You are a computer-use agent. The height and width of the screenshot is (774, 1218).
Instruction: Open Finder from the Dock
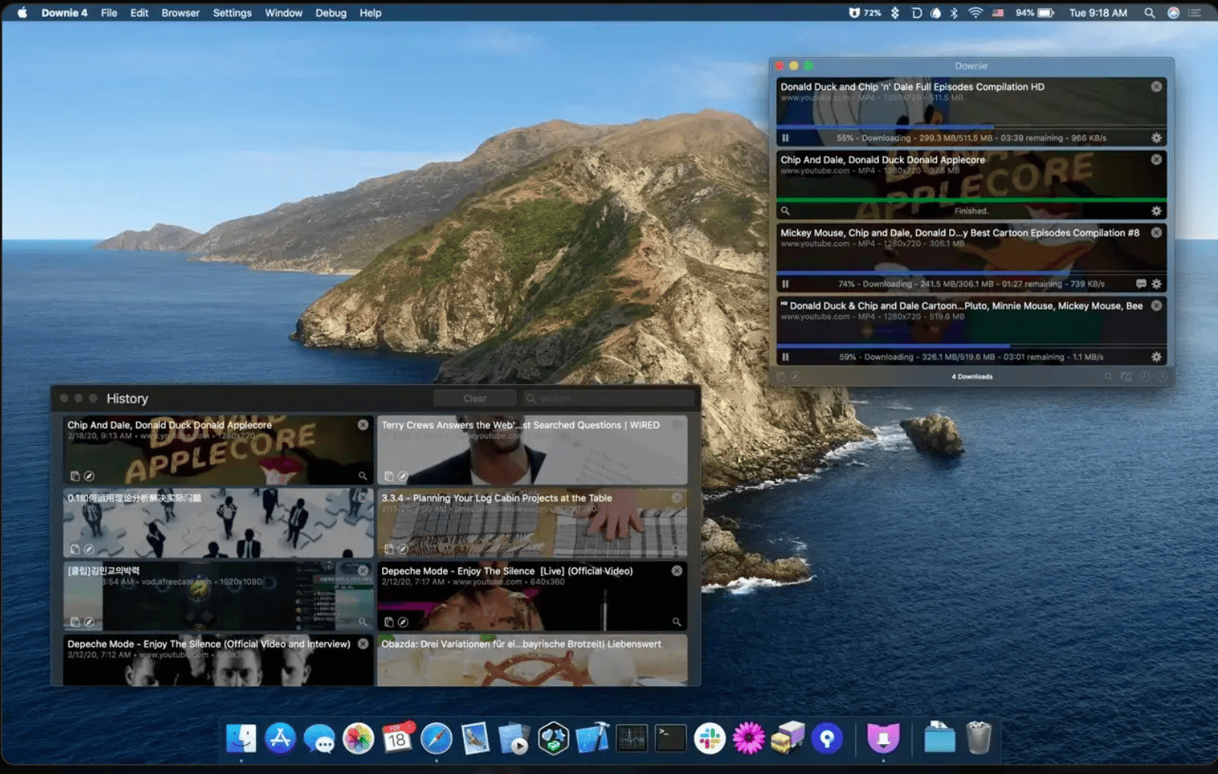(241, 739)
